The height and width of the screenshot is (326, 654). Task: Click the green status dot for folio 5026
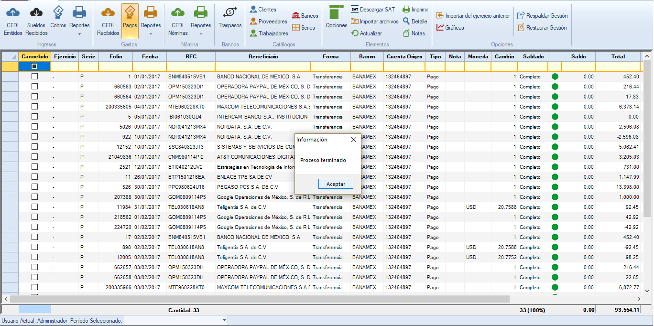point(555,127)
